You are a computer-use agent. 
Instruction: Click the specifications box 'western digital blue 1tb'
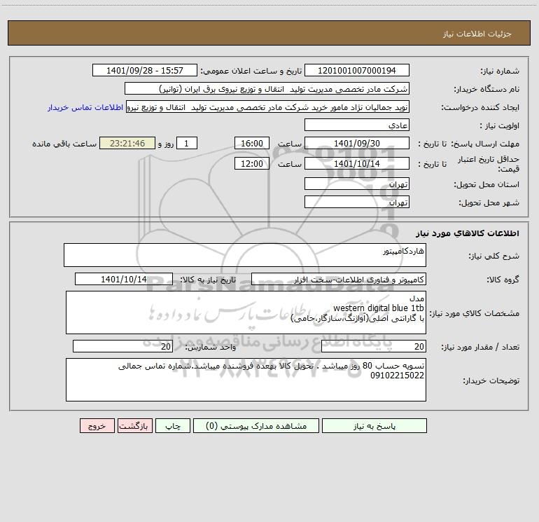(x=246, y=312)
